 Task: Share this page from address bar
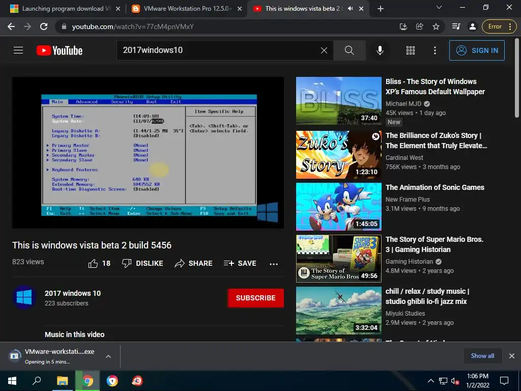pyautogui.click(x=420, y=26)
